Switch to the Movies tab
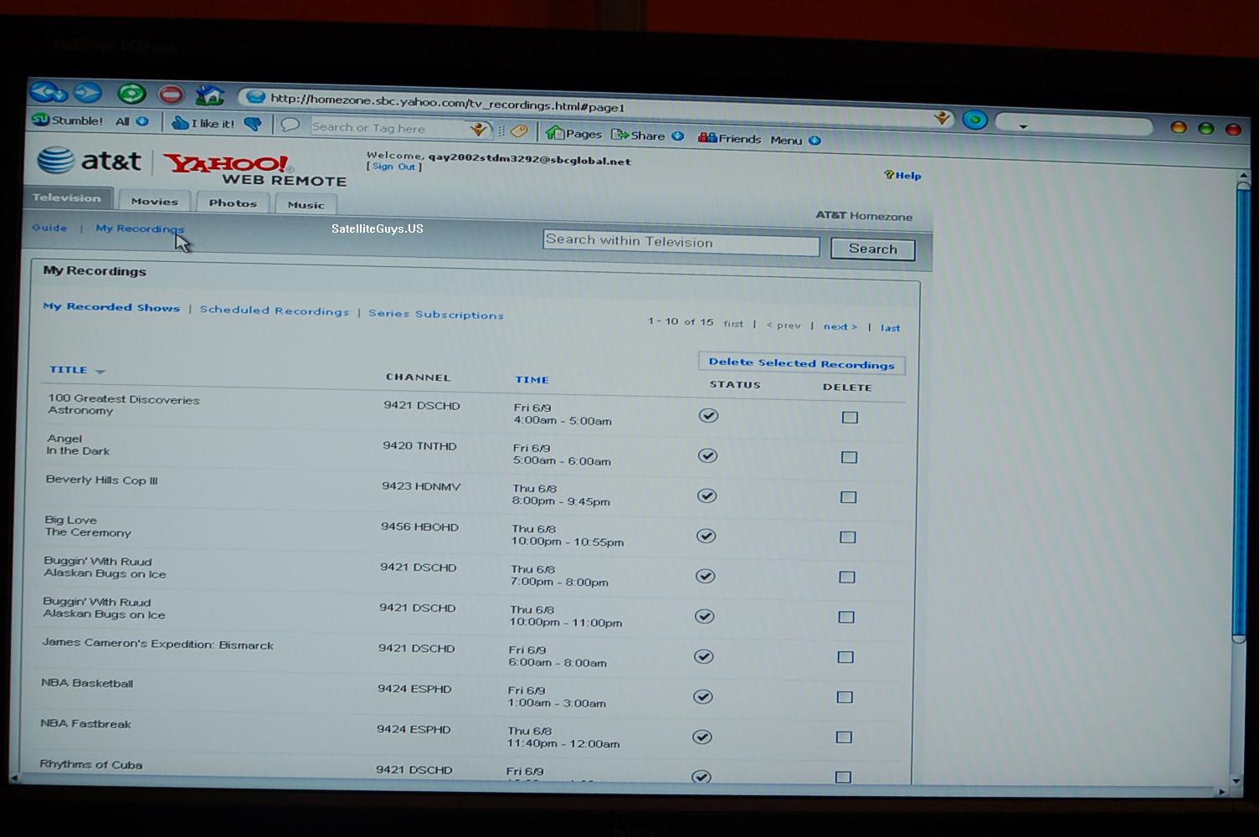 tap(155, 201)
